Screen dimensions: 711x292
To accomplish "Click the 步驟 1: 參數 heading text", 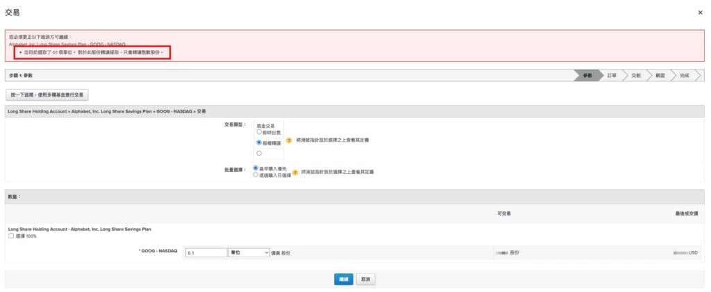I will coord(21,75).
